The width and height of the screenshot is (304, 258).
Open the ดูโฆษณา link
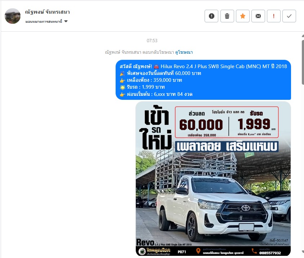pyautogui.click(x=184, y=52)
